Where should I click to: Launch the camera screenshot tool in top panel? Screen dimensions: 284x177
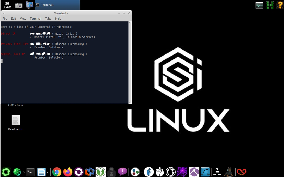(19, 5)
